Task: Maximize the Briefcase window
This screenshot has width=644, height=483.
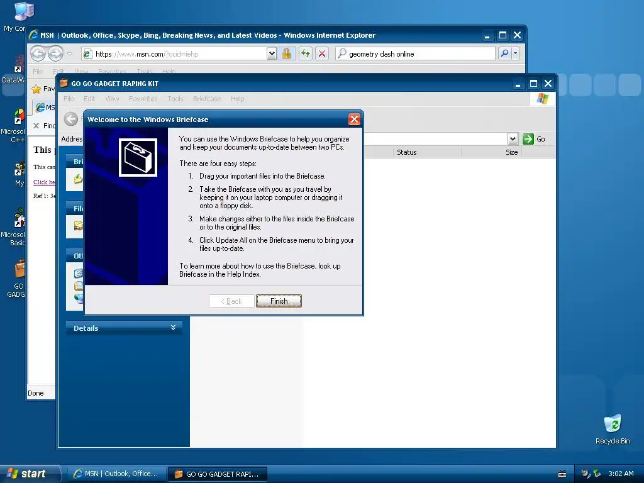Action: (x=533, y=84)
